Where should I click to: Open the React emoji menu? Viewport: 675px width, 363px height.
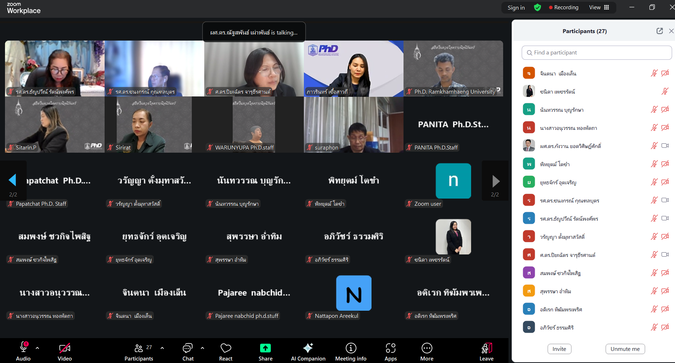pyautogui.click(x=226, y=348)
